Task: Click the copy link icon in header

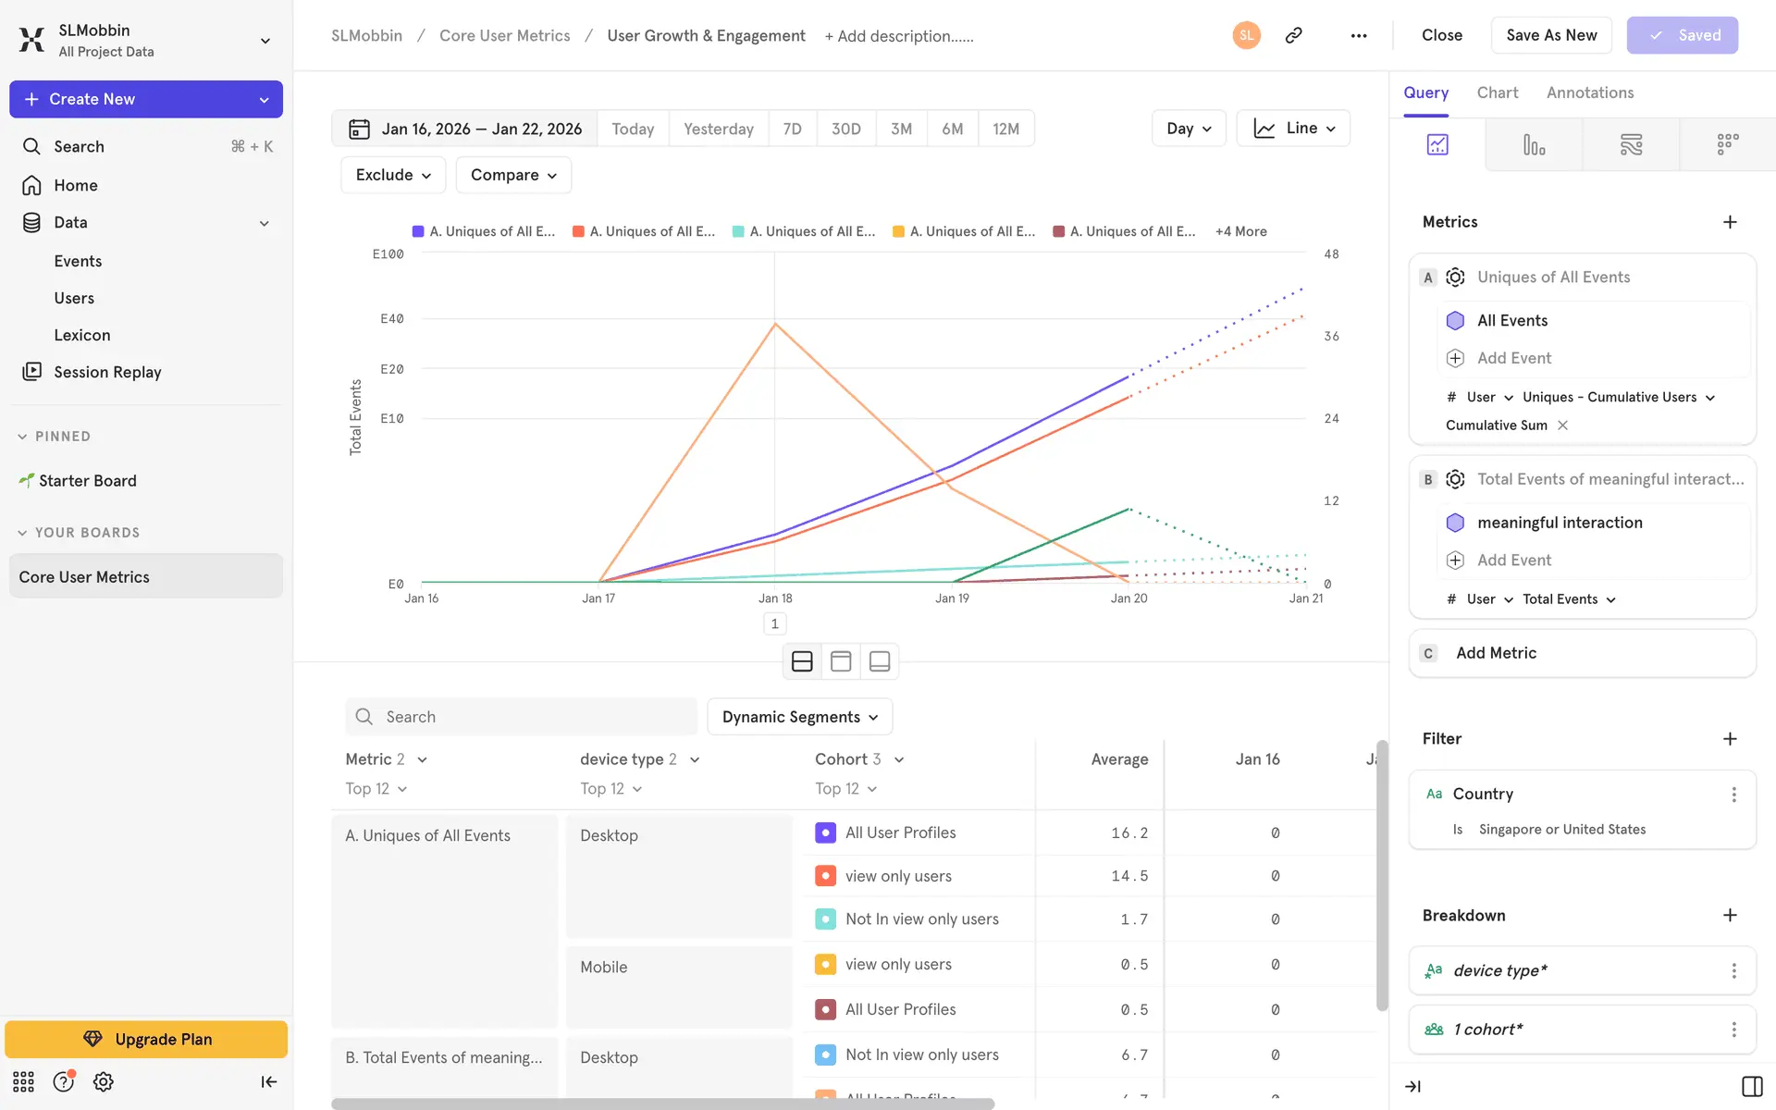Action: [x=1293, y=35]
